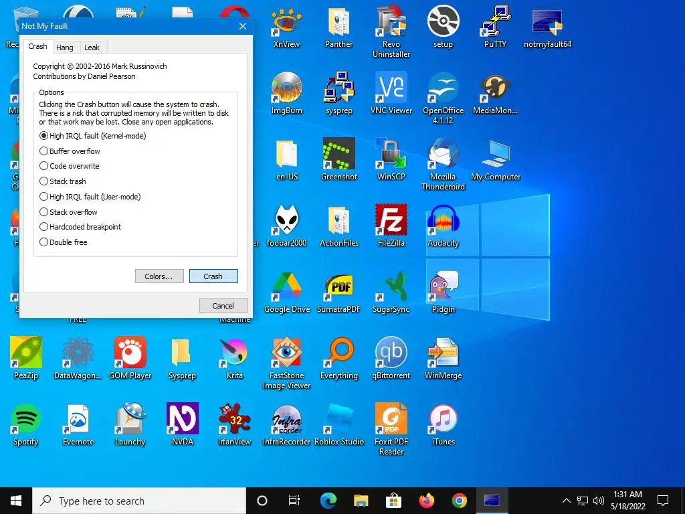Screen dimensions: 685x514
Task: Open the Panther folder icon
Action: (339, 27)
